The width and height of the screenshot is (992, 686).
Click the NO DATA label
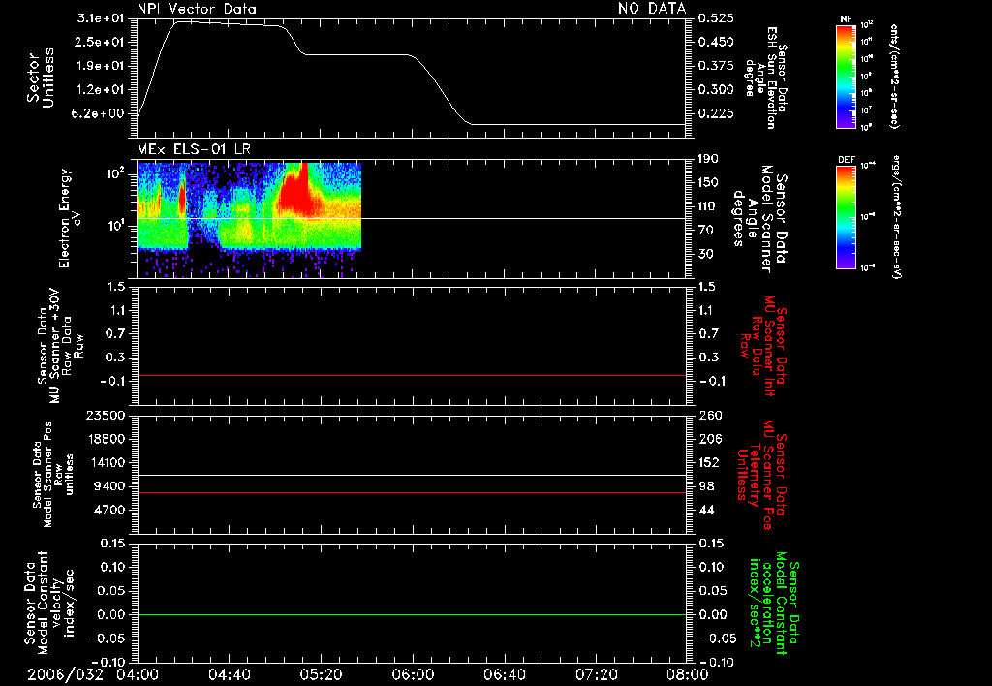(652, 9)
